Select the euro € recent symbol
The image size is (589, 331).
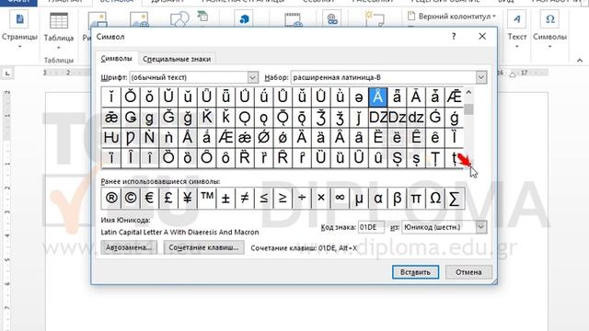click(x=149, y=199)
